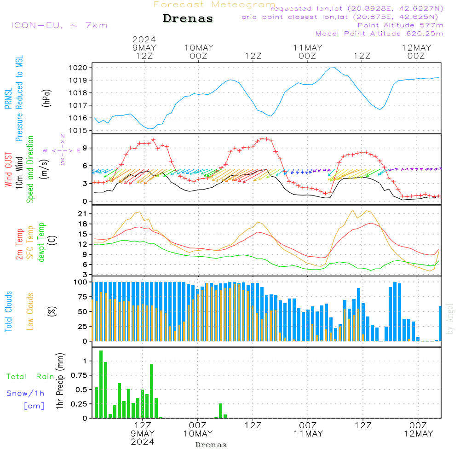Viewport: 460px width, 460px height.
Task: Select the 'requested lon,lat (20.8928E, 42.6227N)' line
Action: (x=357, y=8)
